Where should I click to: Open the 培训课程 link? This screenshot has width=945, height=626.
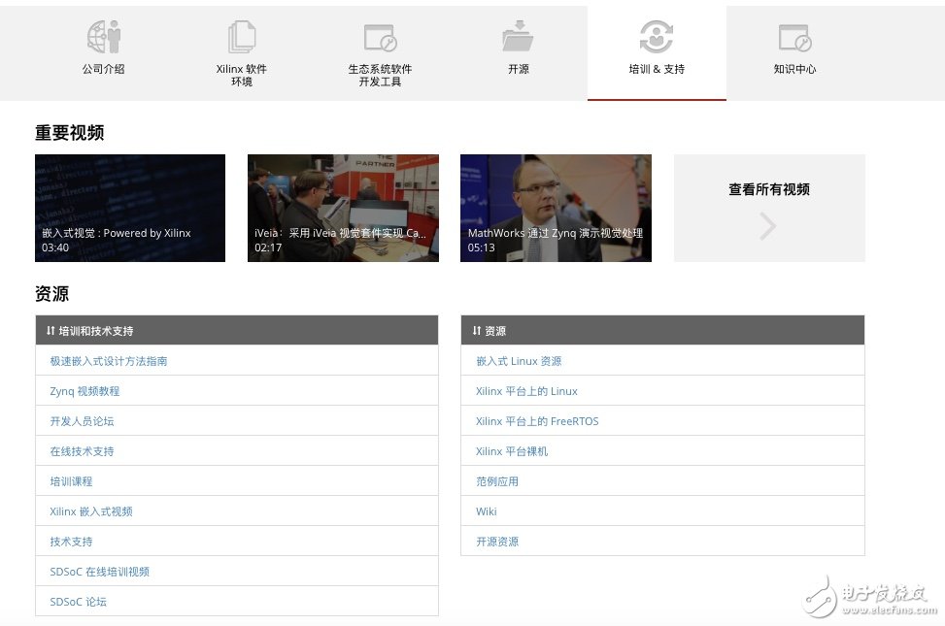(71, 481)
